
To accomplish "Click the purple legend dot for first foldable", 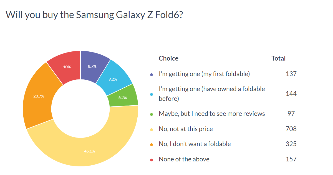I will tap(152, 75).
